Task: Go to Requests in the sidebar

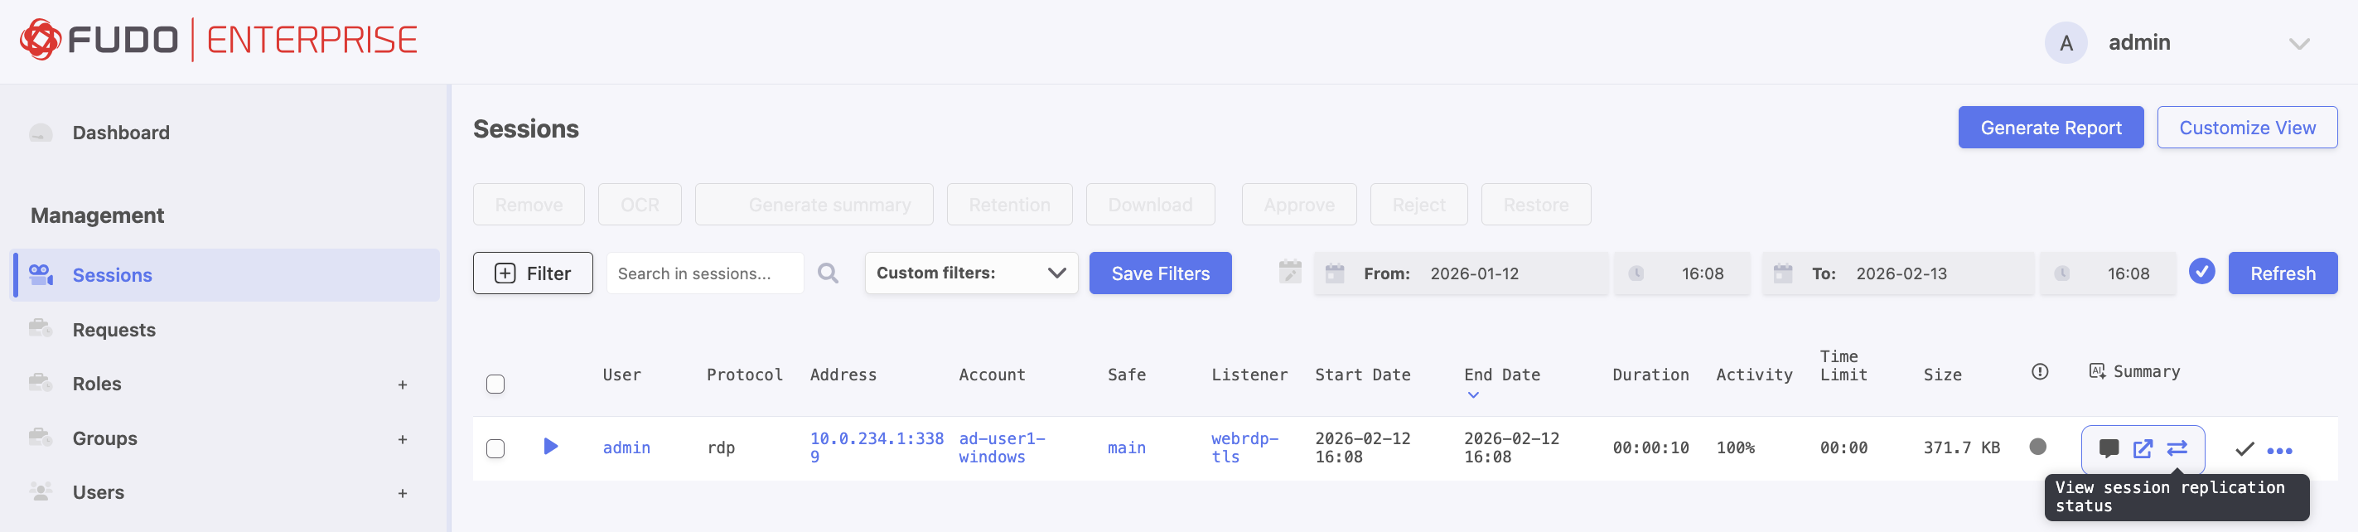Action: (x=114, y=330)
